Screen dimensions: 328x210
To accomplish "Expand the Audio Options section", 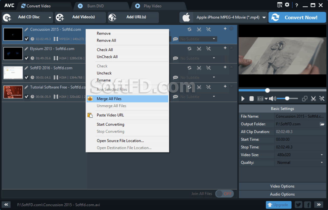I will point(282,194).
